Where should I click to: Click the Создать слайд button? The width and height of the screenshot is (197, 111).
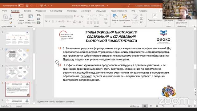21,19
